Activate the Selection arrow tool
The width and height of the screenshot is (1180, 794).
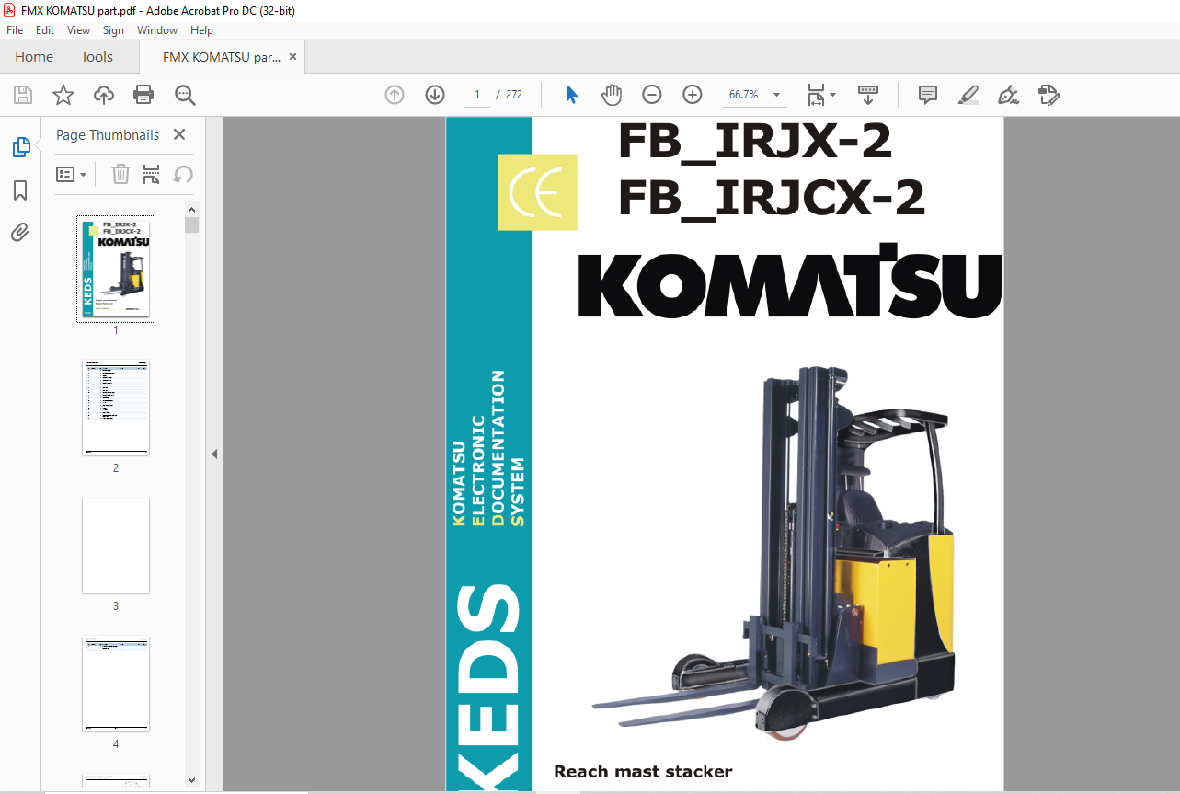571,95
